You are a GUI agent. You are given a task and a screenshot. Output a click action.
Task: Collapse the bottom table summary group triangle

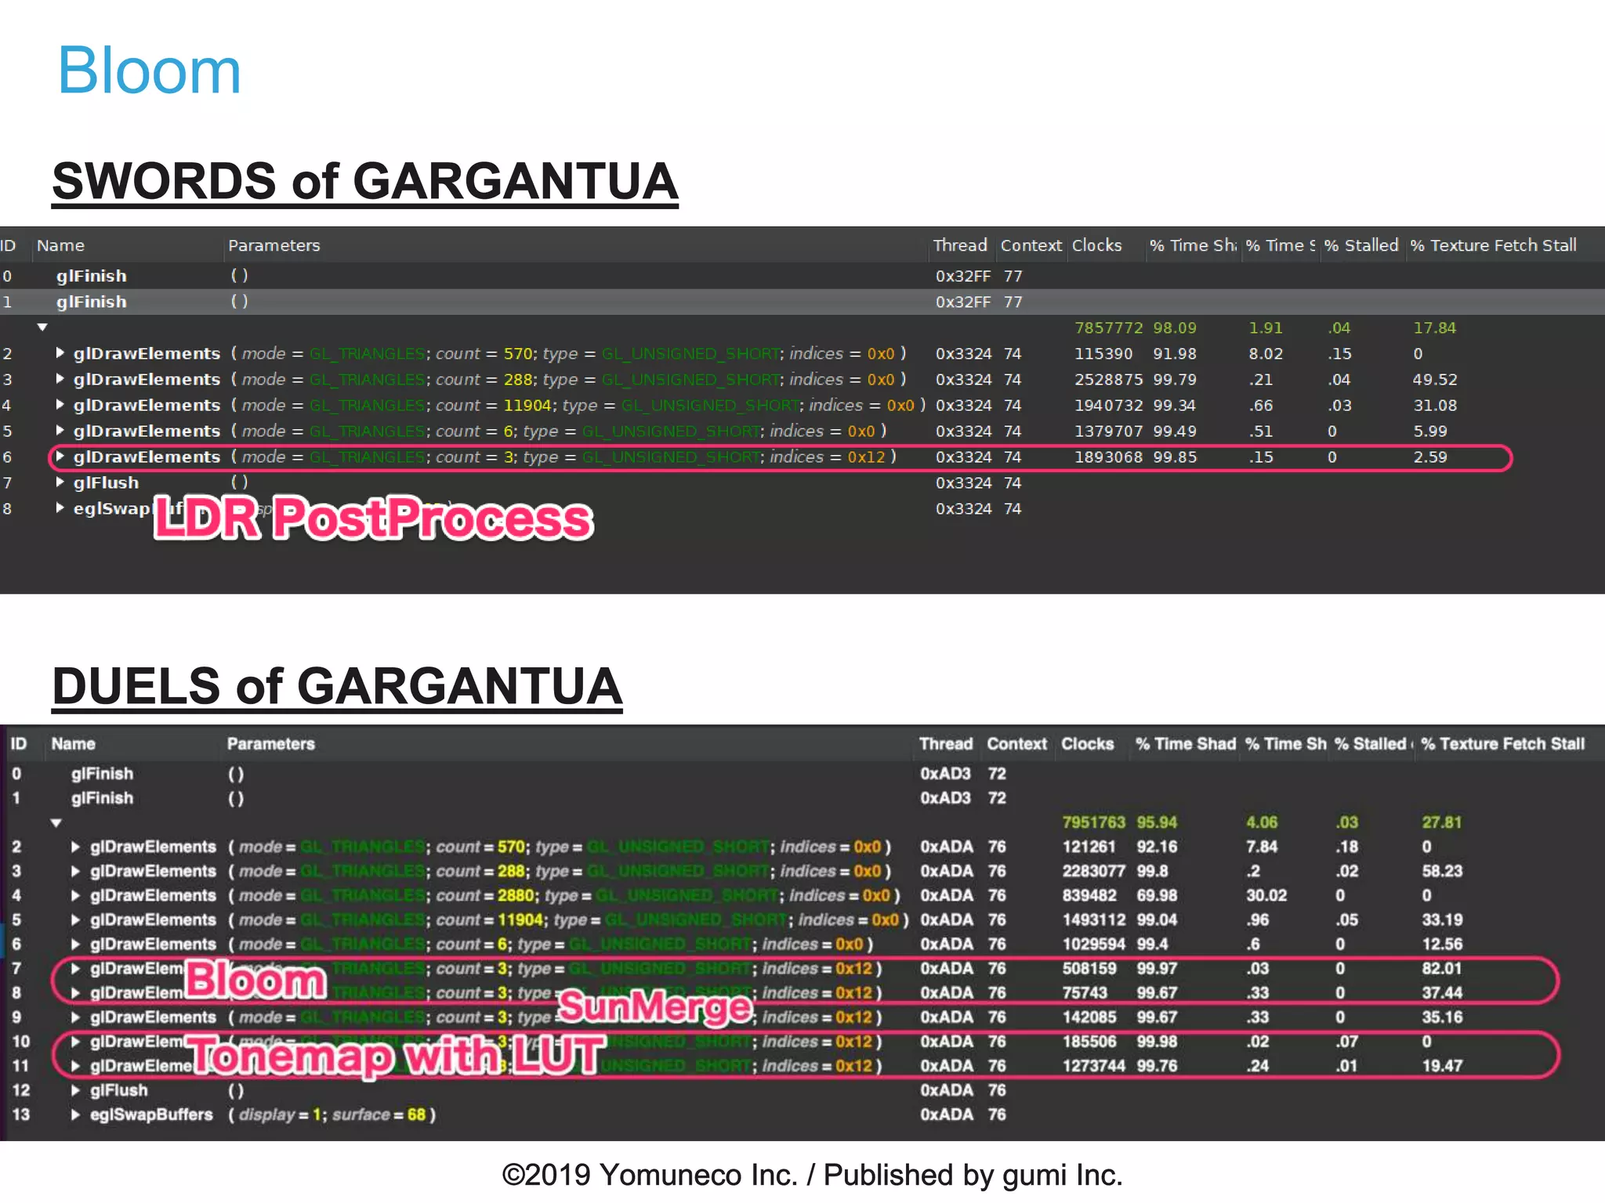click(56, 822)
